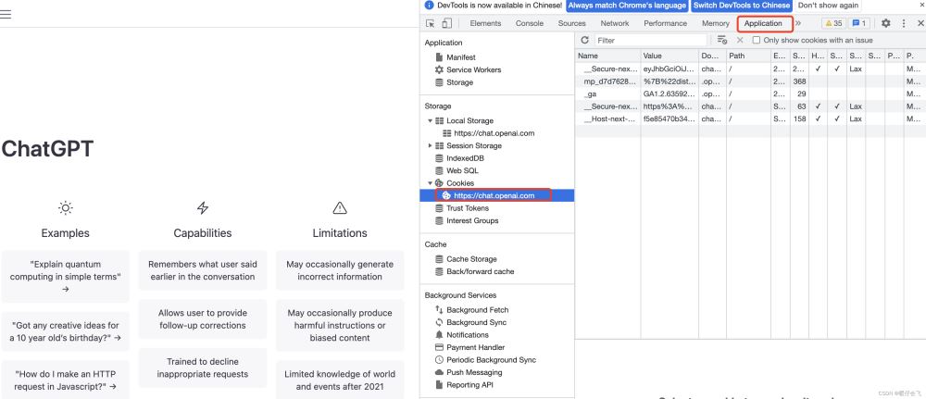The image size is (926, 399).
Task: Click Always match Chrome's language button
Action: (x=627, y=6)
